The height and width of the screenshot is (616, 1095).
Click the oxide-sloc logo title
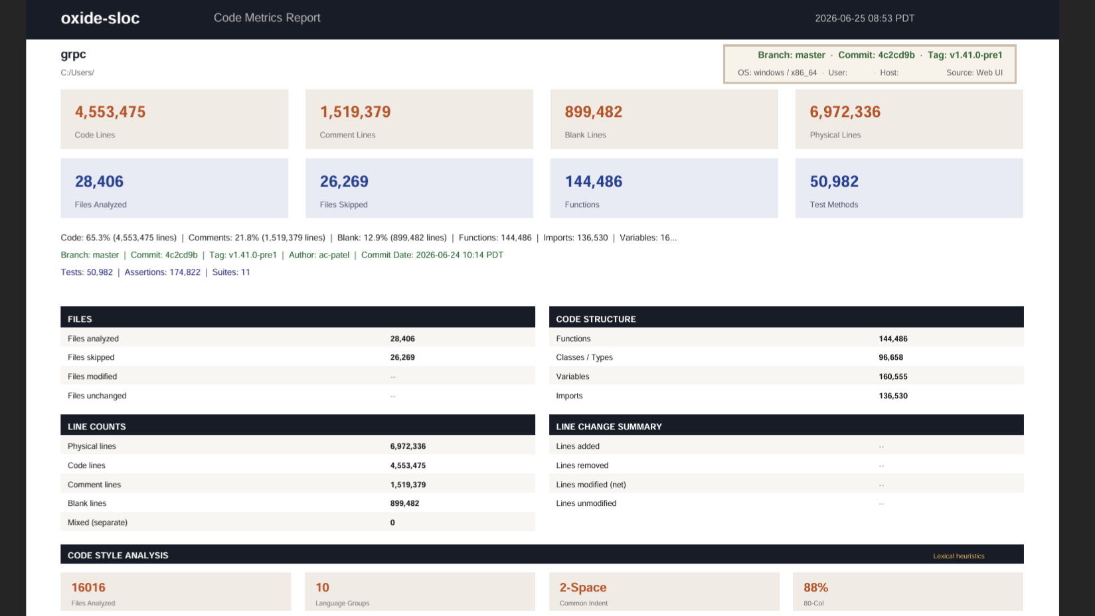point(100,19)
